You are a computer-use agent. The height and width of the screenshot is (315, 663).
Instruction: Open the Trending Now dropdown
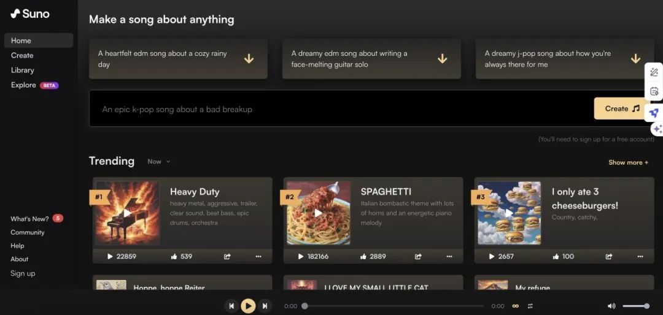[x=159, y=161]
